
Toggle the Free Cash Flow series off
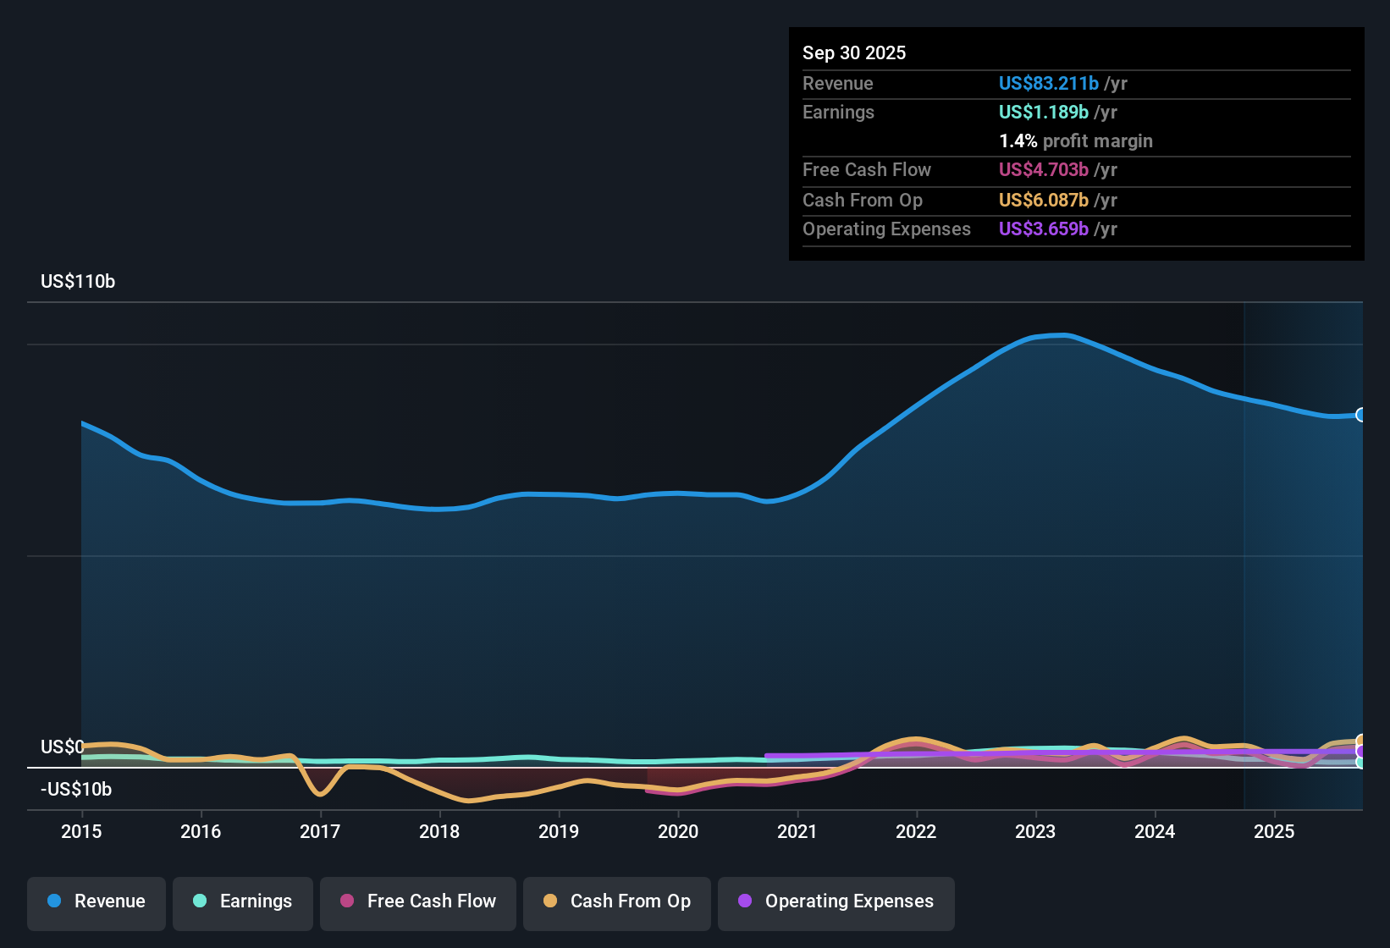point(417,903)
